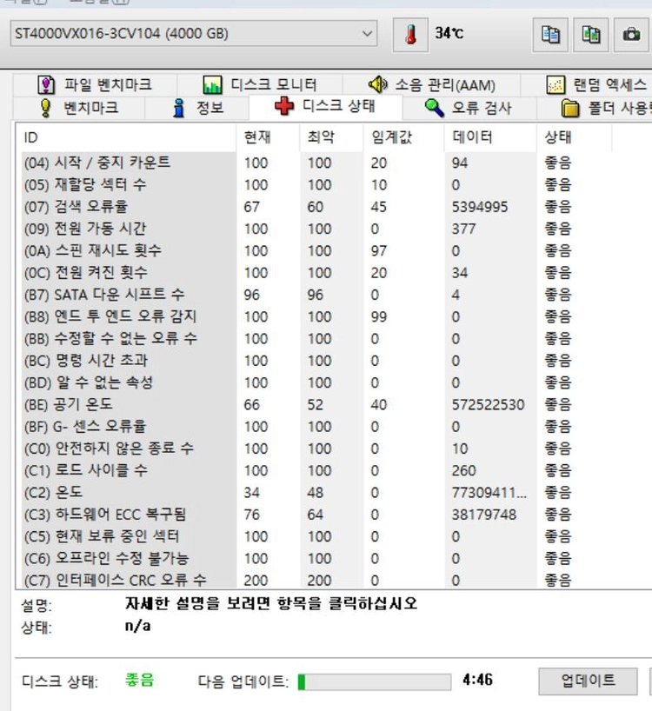Click the 현재 column header
The image size is (652, 711).
click(x=268, y=137)
